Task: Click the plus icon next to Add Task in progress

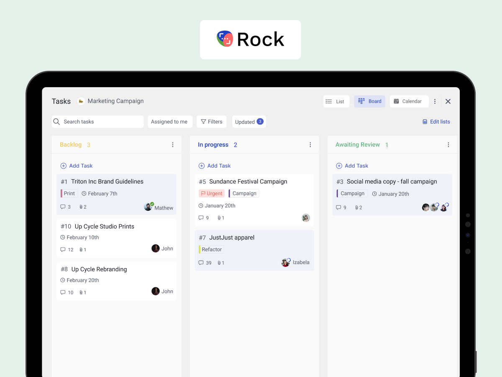Action: click(201, 165)
